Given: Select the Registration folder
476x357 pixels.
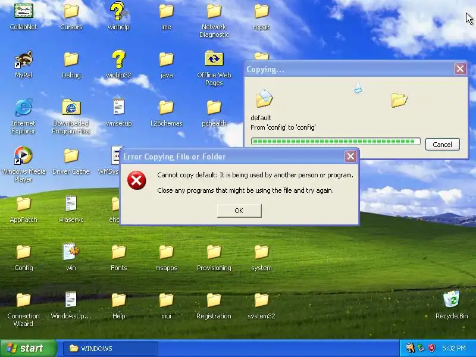Looking at the screenshot, I should coord(214,300).
